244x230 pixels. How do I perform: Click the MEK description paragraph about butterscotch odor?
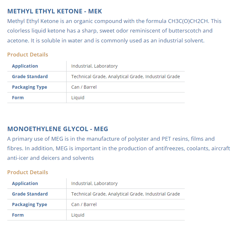pyautogui.click(x=114, y=31)
